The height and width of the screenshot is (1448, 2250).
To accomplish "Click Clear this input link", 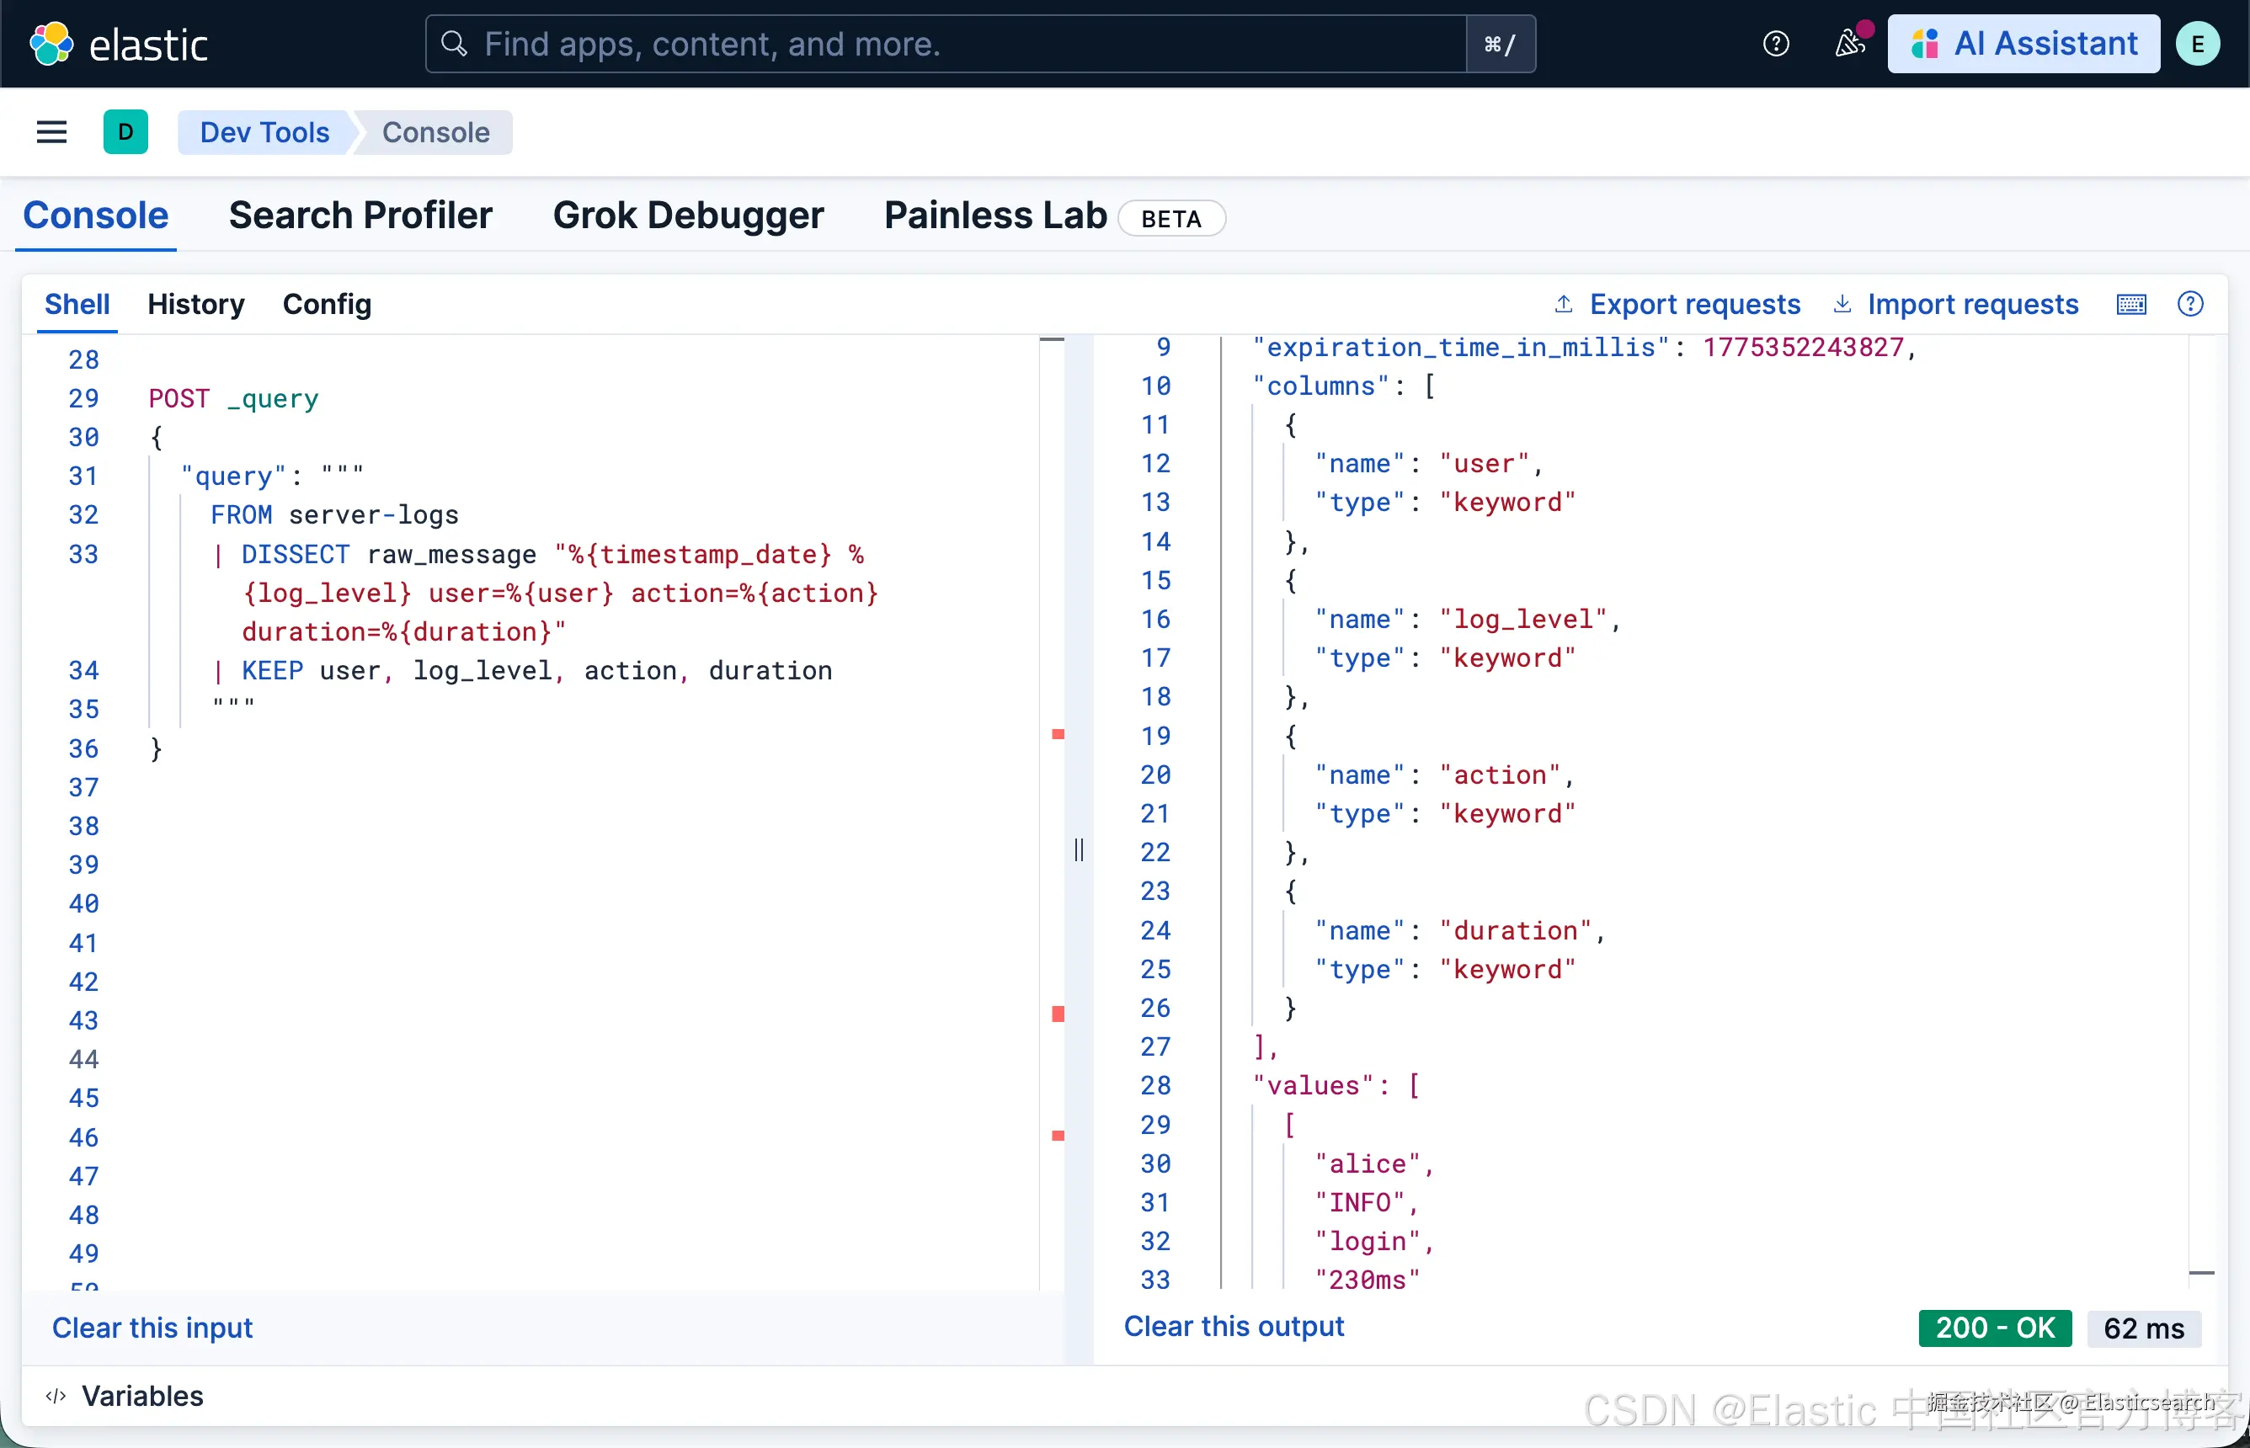I will (x=152, y=1328).
